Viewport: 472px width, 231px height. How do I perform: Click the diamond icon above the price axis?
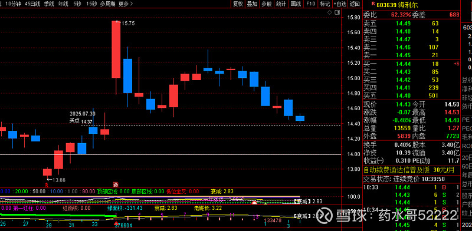tap(330, 12)
